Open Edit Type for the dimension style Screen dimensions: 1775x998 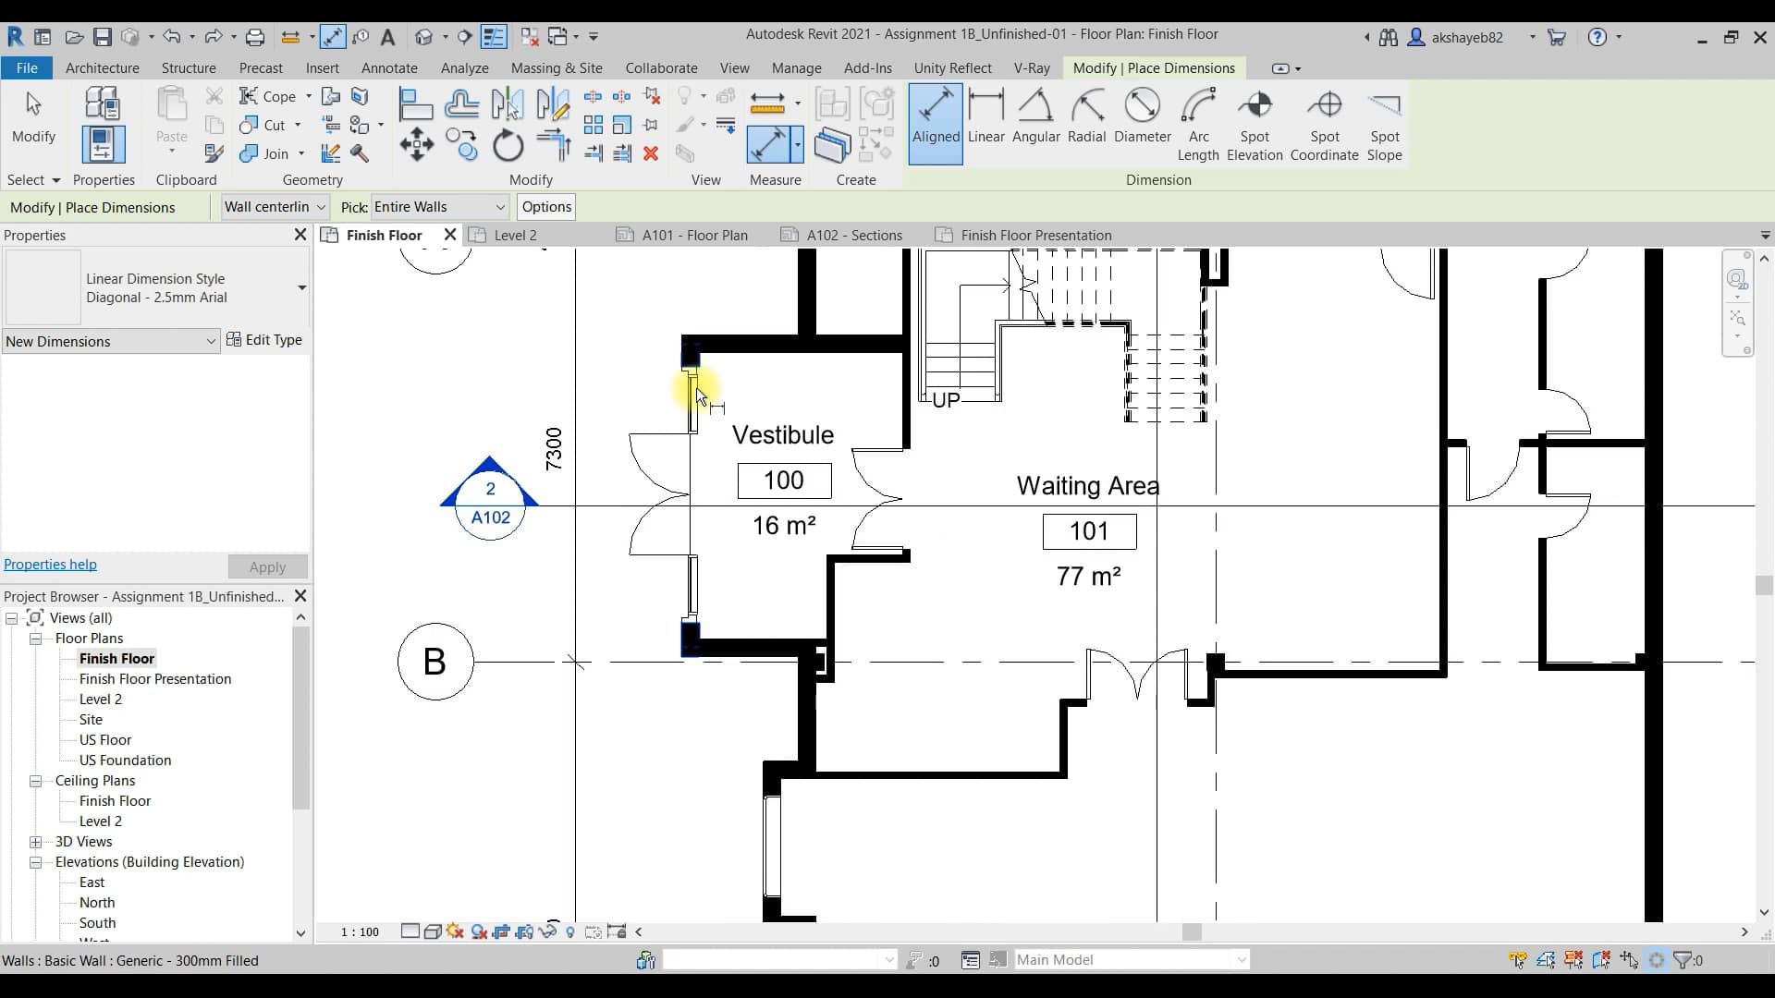pos(265,340)
